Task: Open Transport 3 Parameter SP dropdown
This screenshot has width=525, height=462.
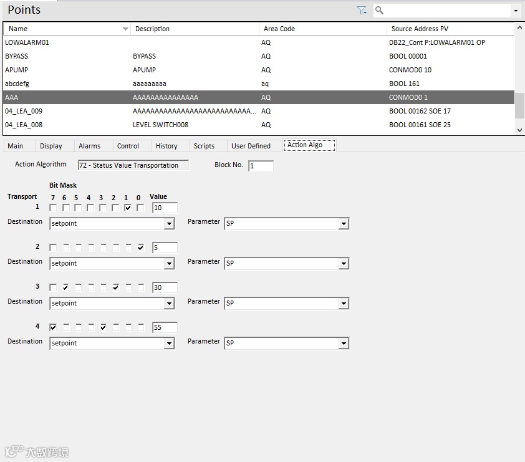Action: coord(344,303)
